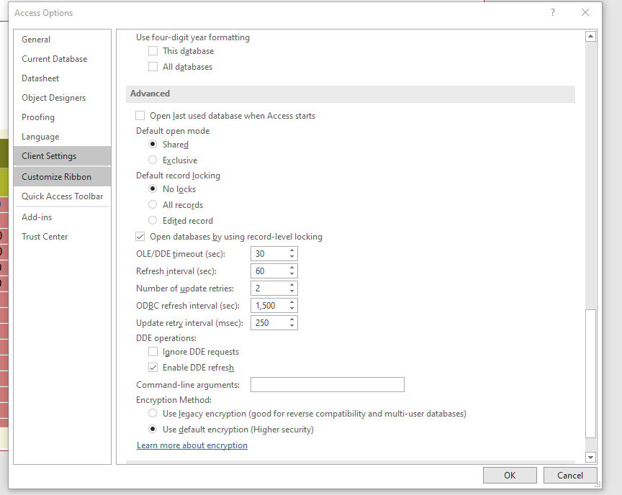622x495 pixels.
Task: Go to the Add-ins category
Action: (63, 217)
